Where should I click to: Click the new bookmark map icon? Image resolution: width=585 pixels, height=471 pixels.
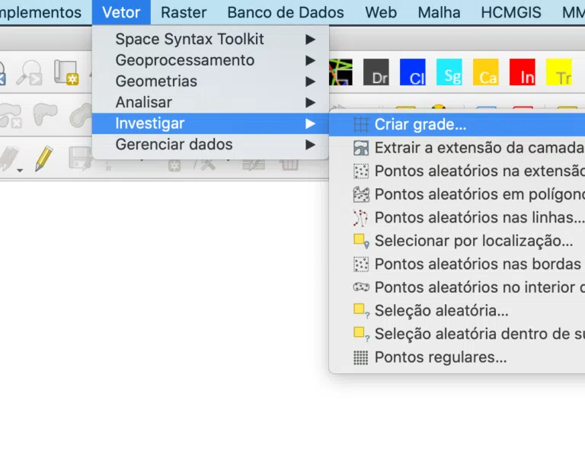pos(66,72)
